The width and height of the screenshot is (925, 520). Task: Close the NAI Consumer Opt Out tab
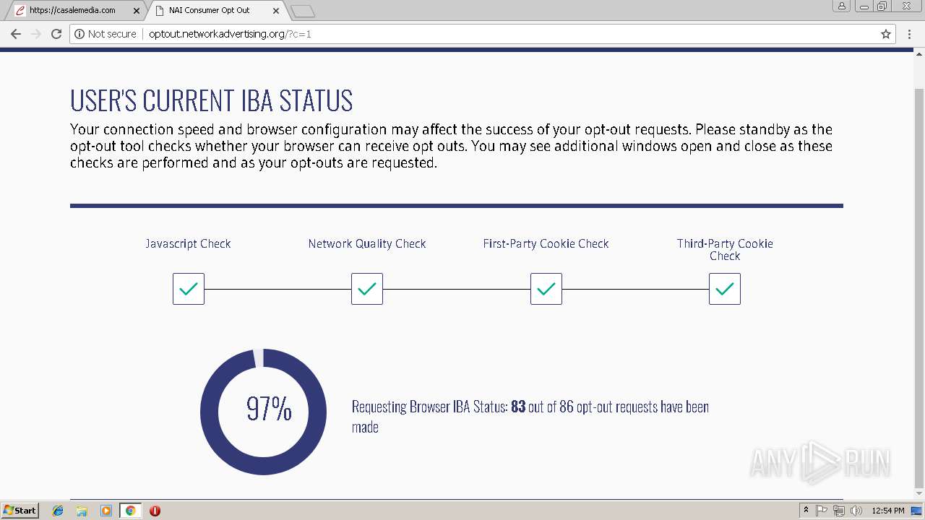point(276,11)
